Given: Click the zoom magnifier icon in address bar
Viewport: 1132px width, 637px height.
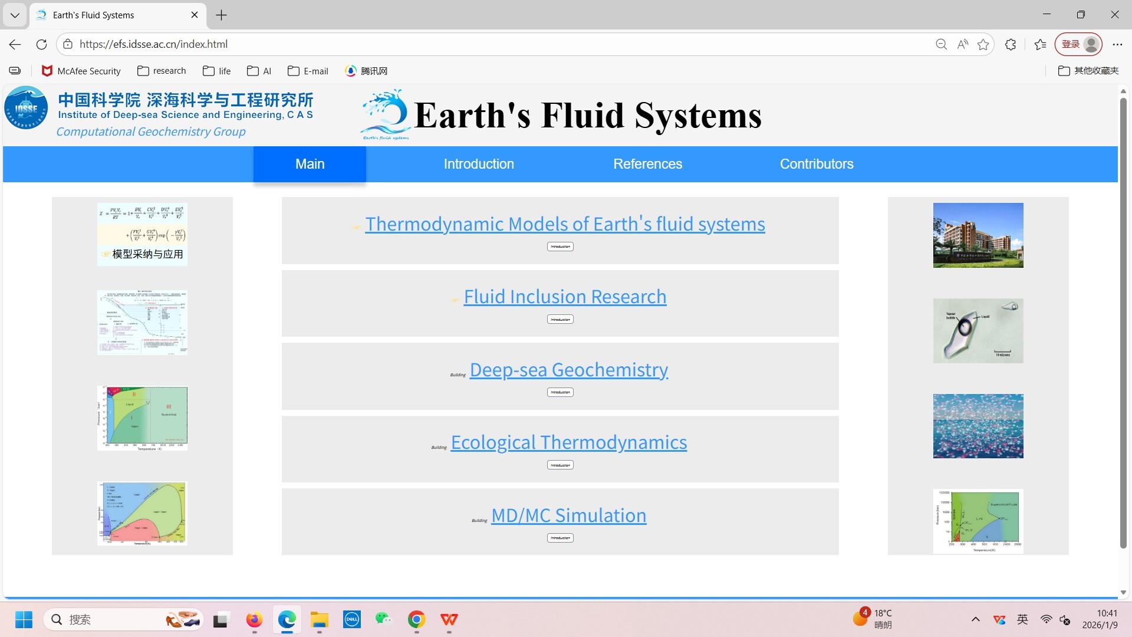Looking at the screenshot, I should click(x=941, y=44).
